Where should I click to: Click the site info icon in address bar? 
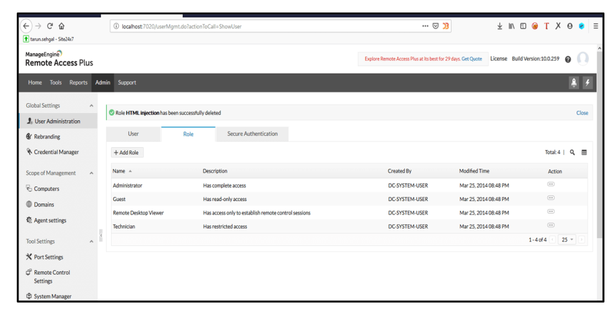pos(116,26)
